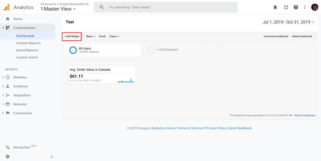Collapse the Customization section arrow
This screenshot has width=321, height=161.
3,28
